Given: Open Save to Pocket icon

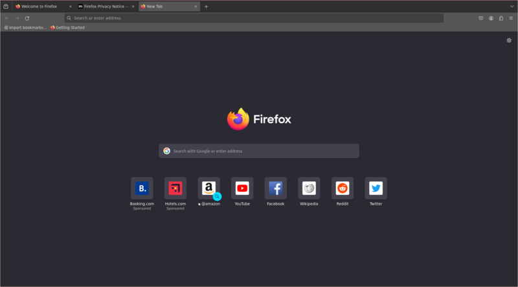Looking at the screenshot, I should coord(481,18).
